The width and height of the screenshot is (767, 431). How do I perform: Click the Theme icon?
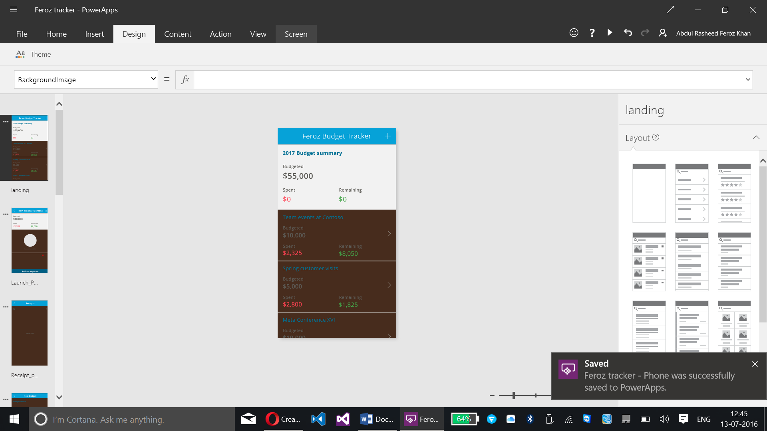[20, 54]
